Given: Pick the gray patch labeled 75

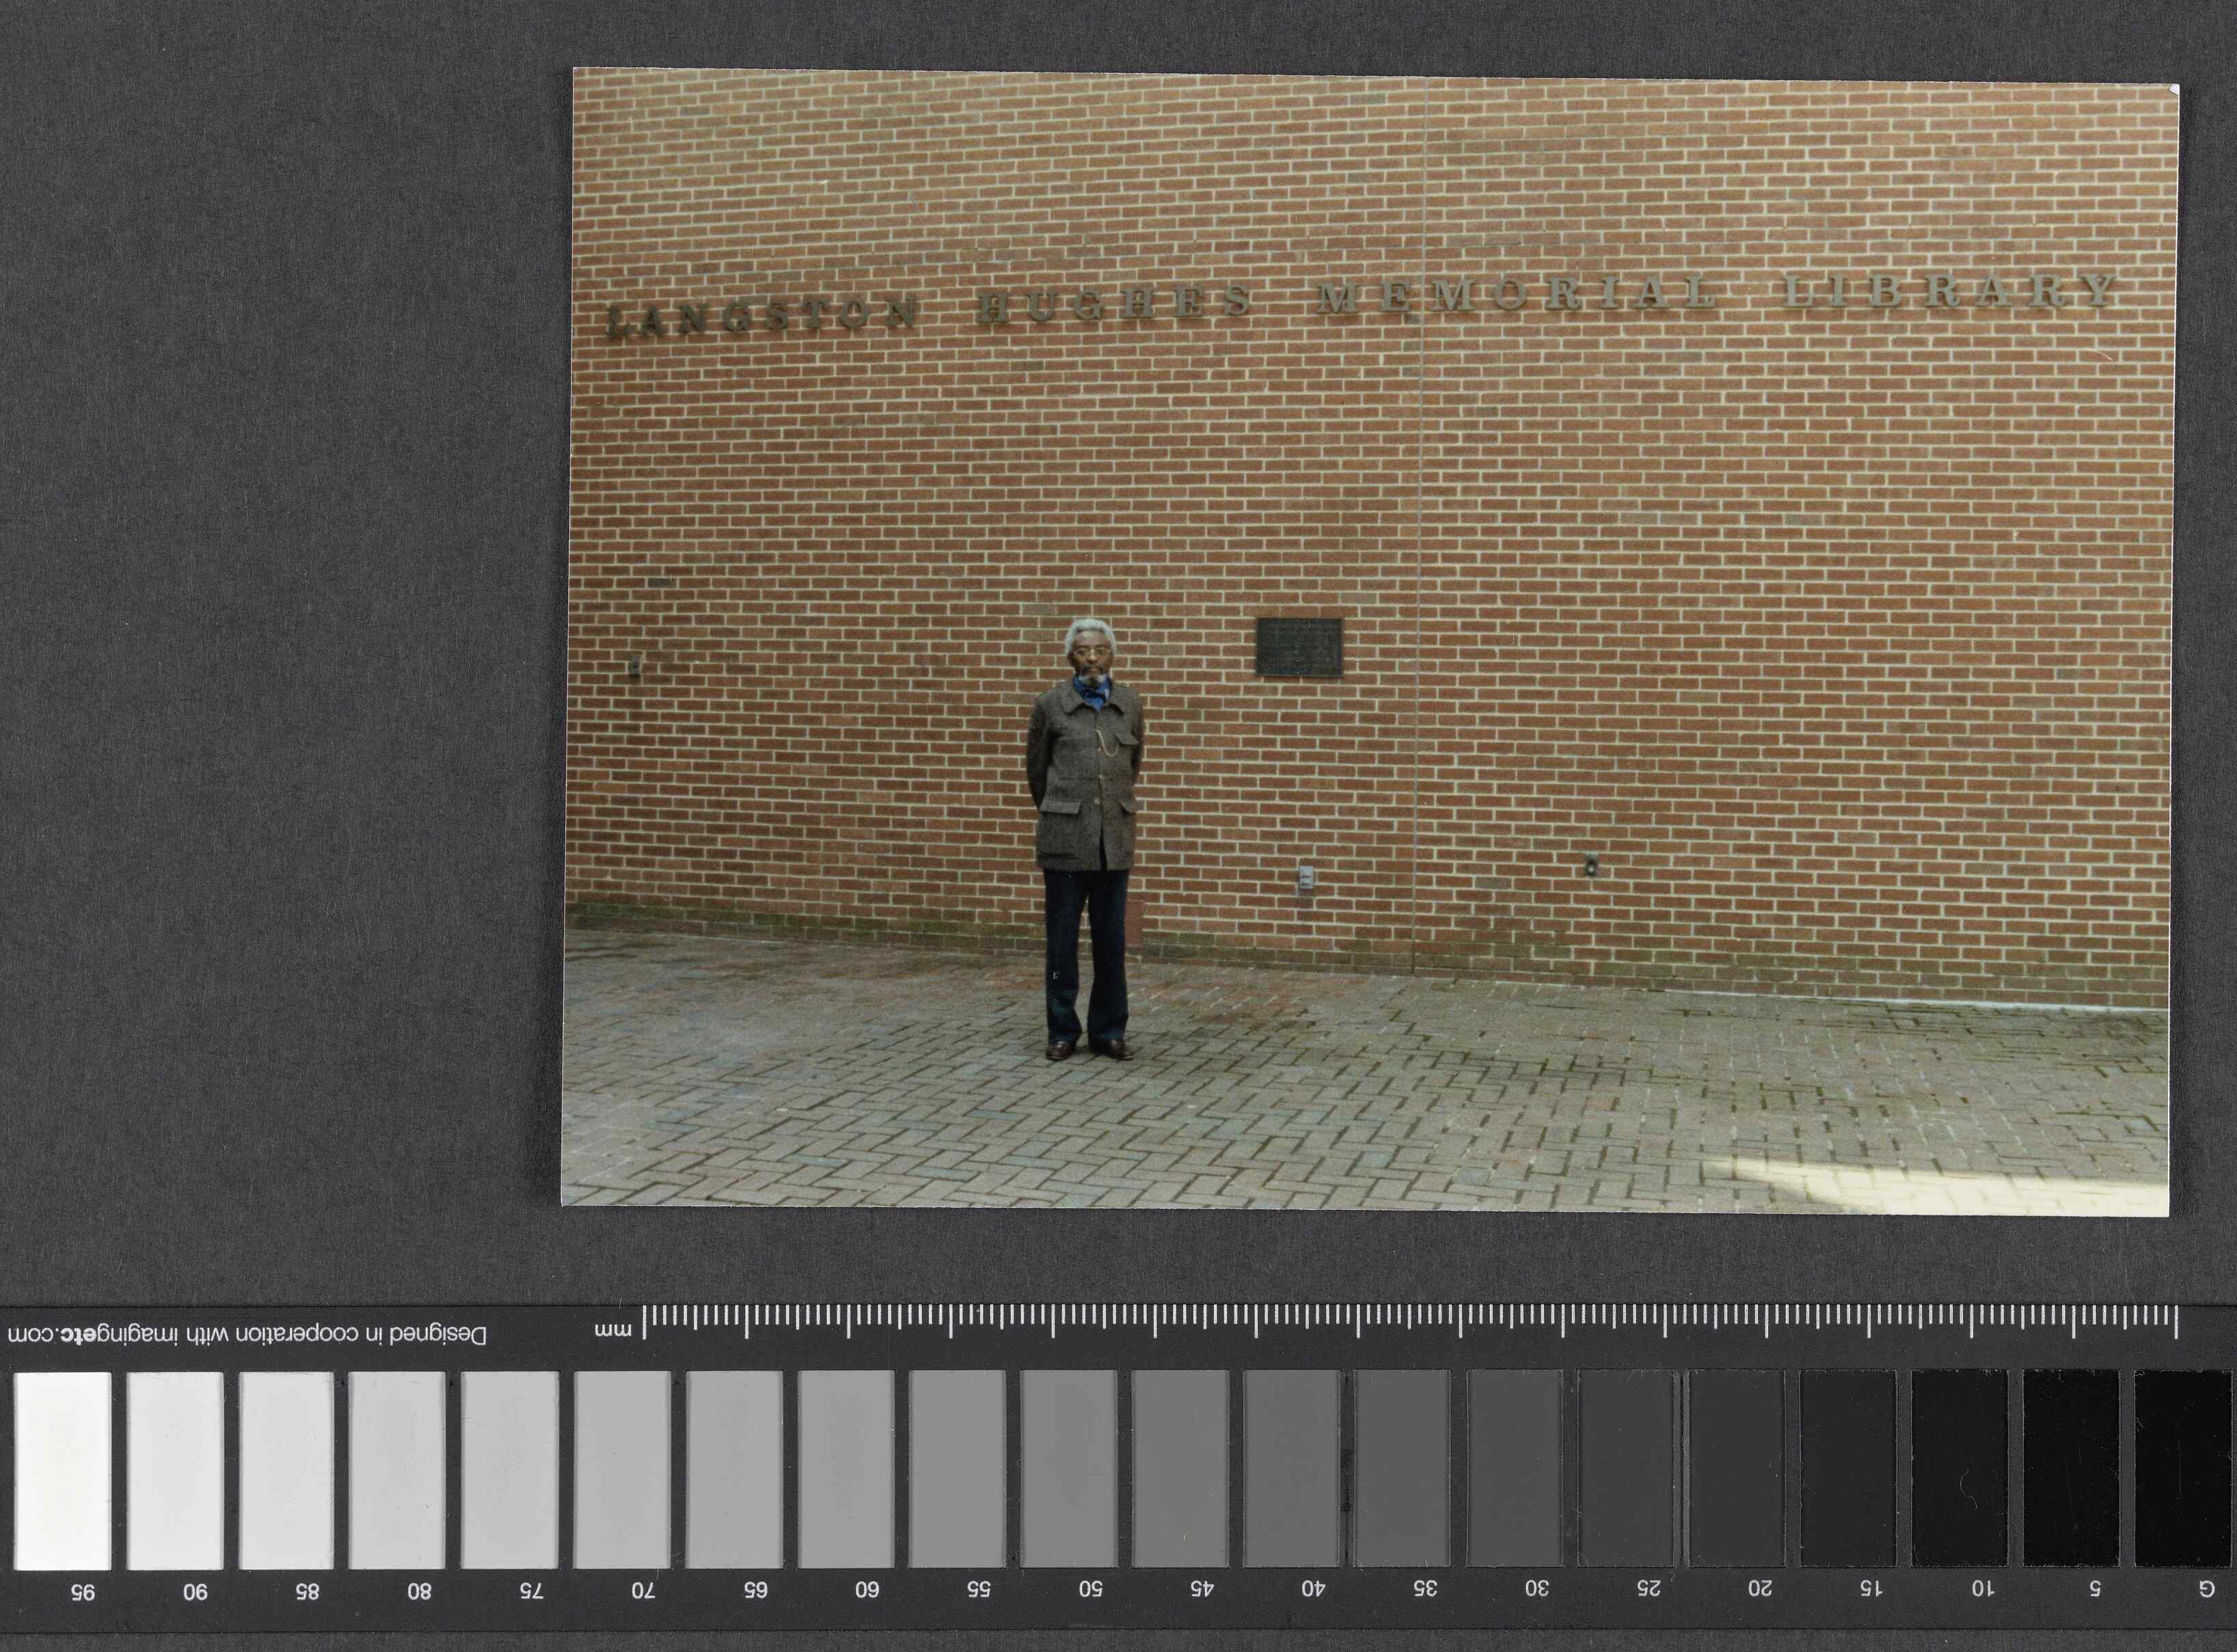Looking at the screenshot, I should tap(509, 1470).
